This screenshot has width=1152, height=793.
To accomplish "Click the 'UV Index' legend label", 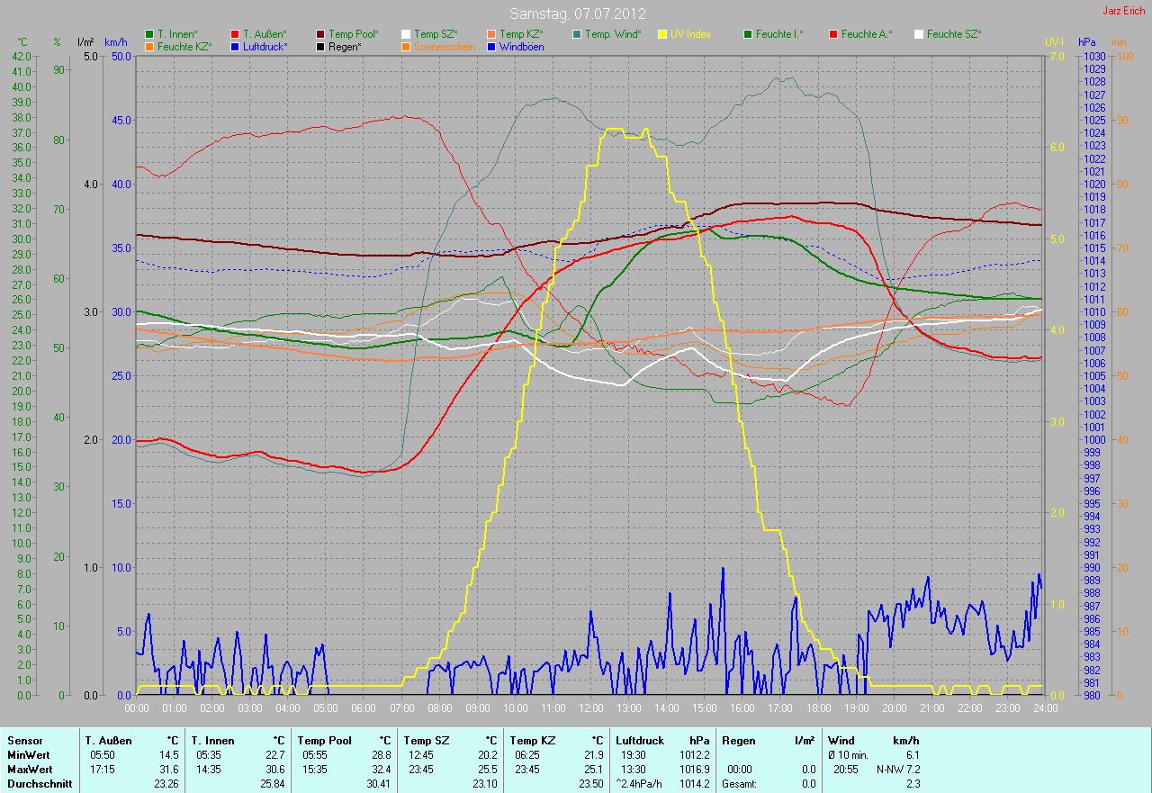I will pyautogui.click(x=690, y=34).
